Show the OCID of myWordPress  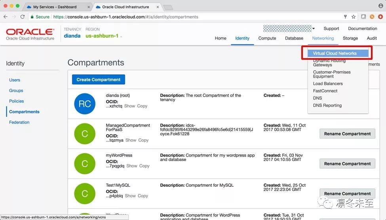click(132, 166)
